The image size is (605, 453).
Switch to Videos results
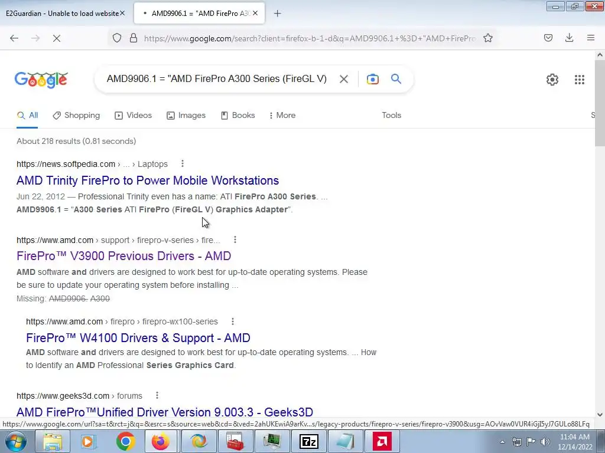(134, 115)
